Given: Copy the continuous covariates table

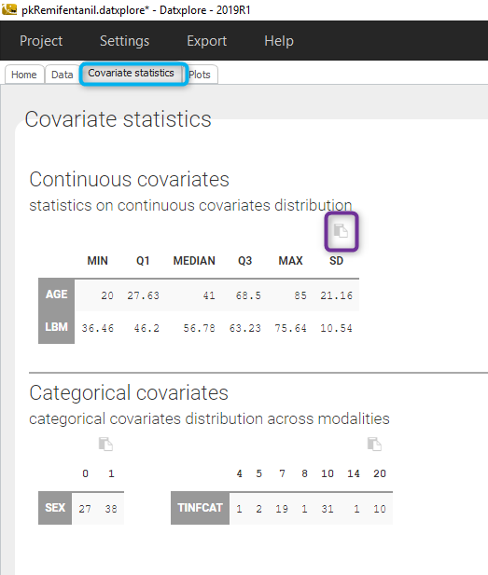Looking at the screenshot, I should (x=341, y=231).
